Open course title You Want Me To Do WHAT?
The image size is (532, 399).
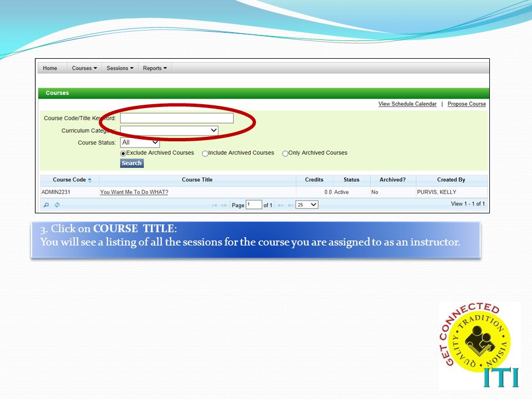(134, 192)
